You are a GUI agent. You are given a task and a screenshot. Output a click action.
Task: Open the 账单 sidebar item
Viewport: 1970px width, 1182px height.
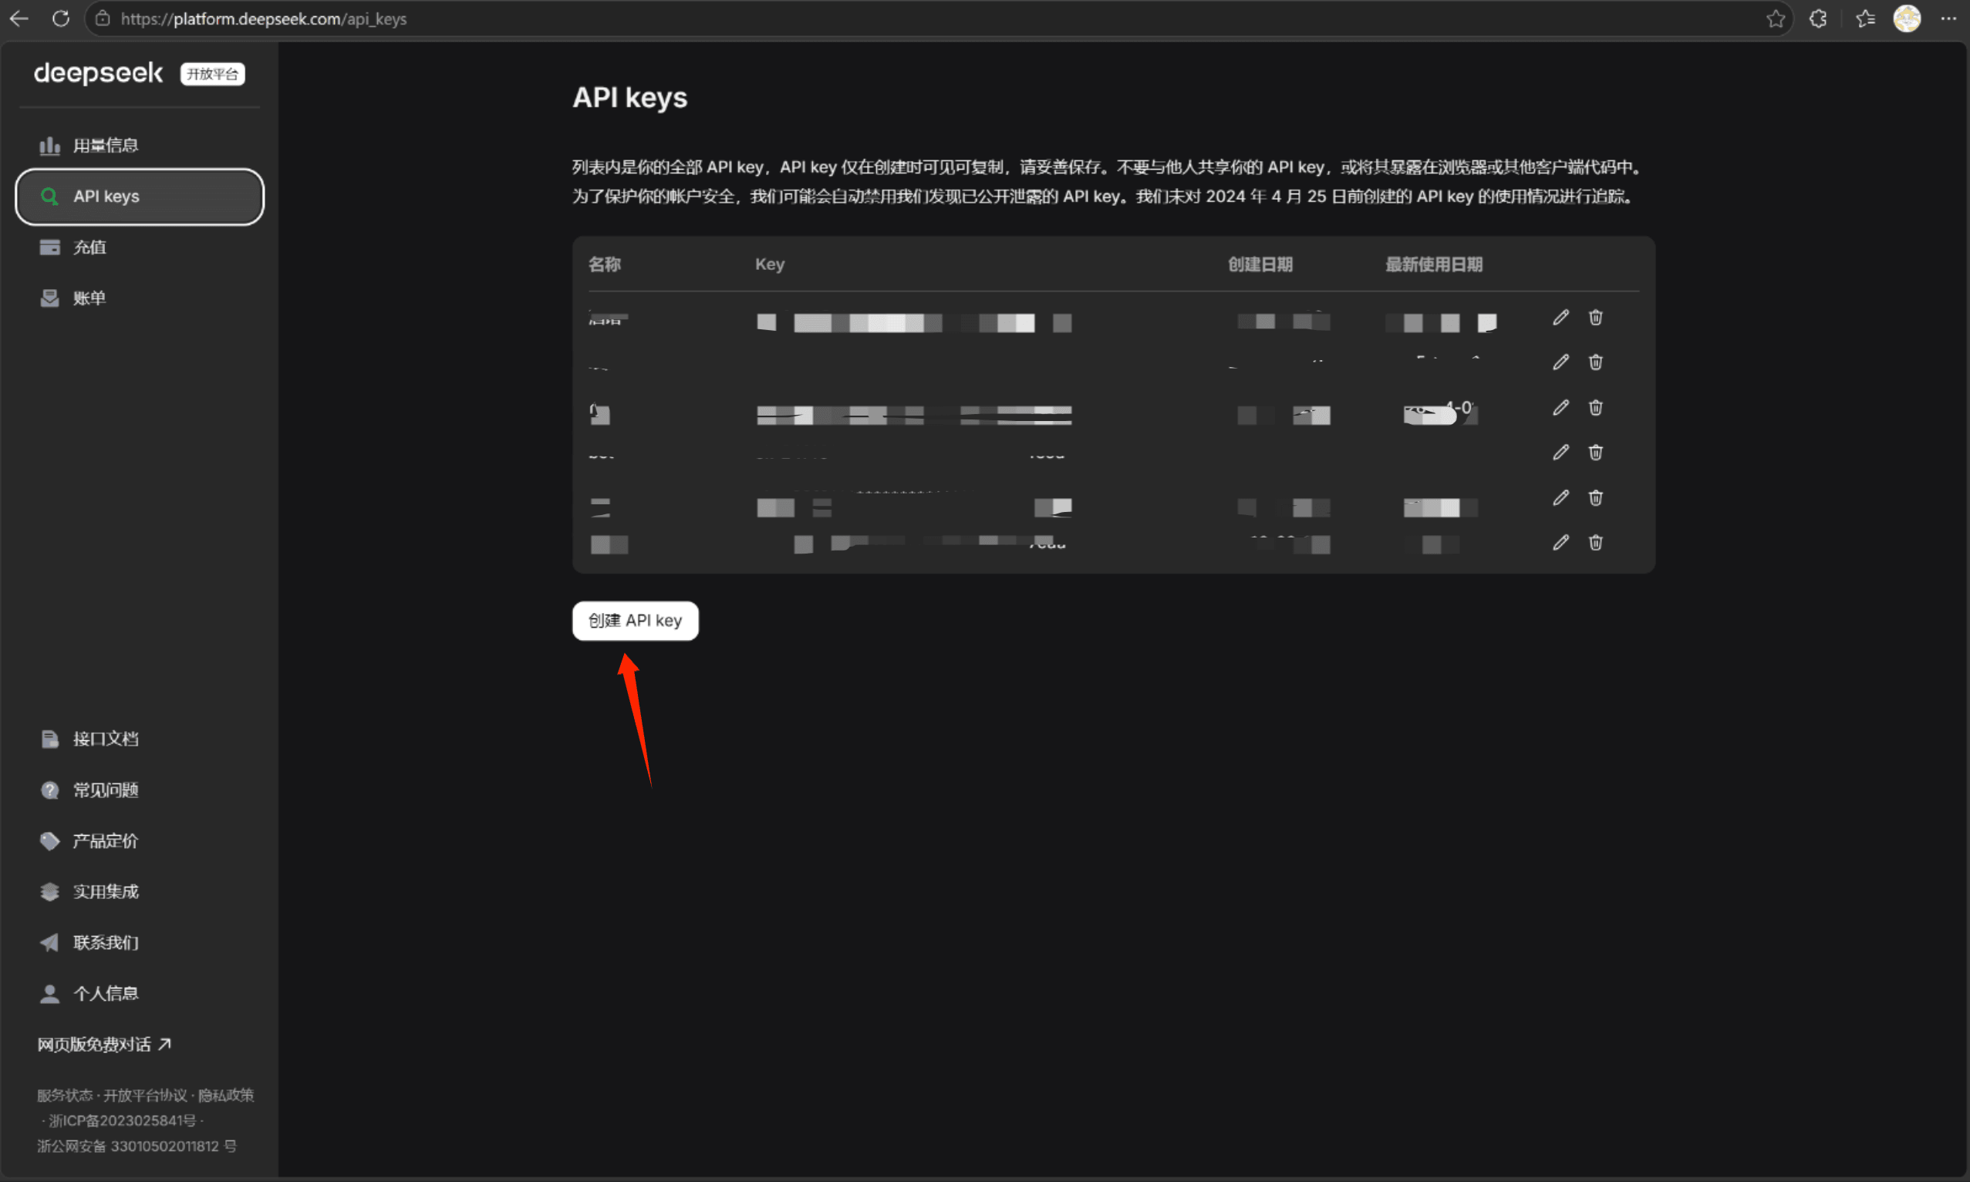coord(89,298)
